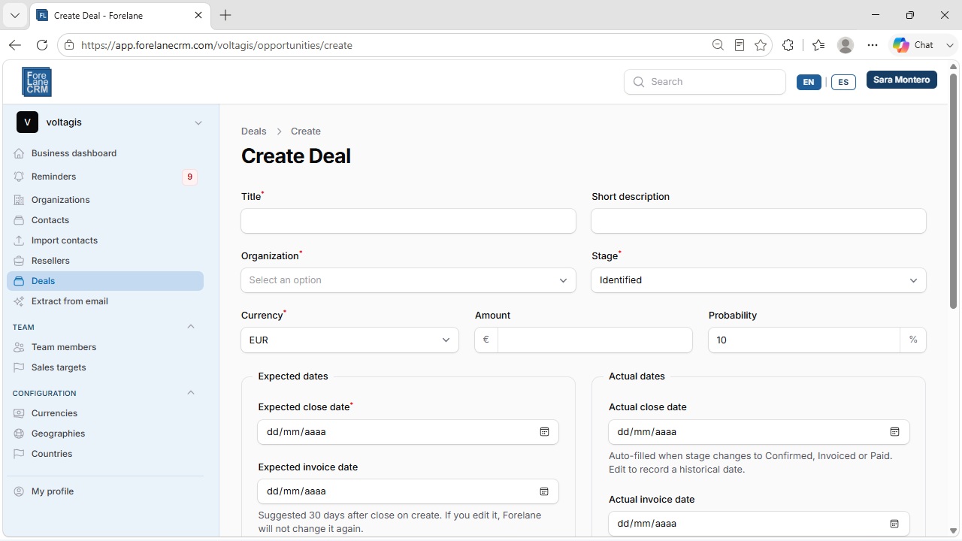
Task: Open the browser tab list chevron
Action: (14, 15)
